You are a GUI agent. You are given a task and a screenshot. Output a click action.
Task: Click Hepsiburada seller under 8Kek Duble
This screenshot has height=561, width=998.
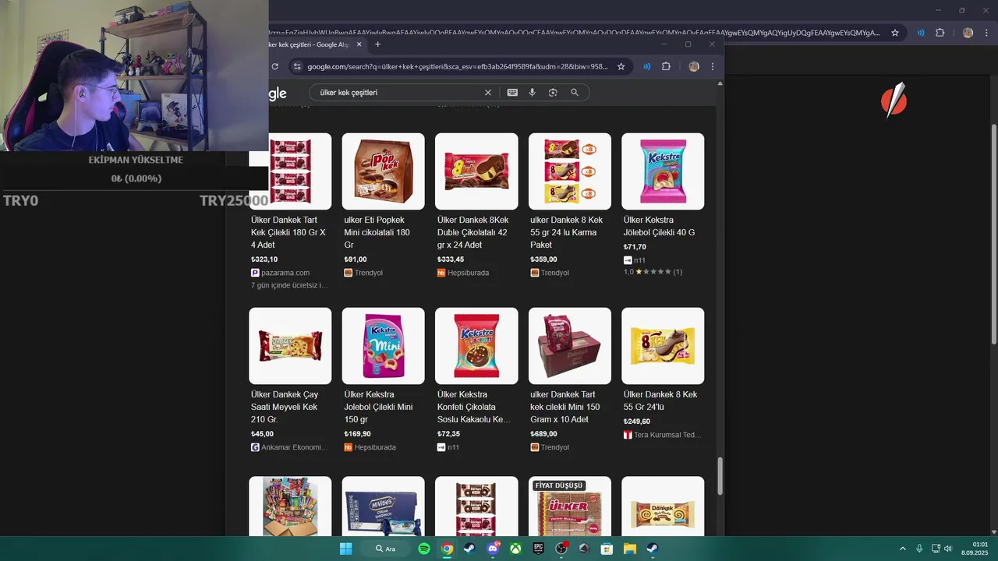click(468, 273)
